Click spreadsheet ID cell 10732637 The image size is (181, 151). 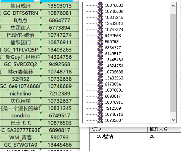60,101
